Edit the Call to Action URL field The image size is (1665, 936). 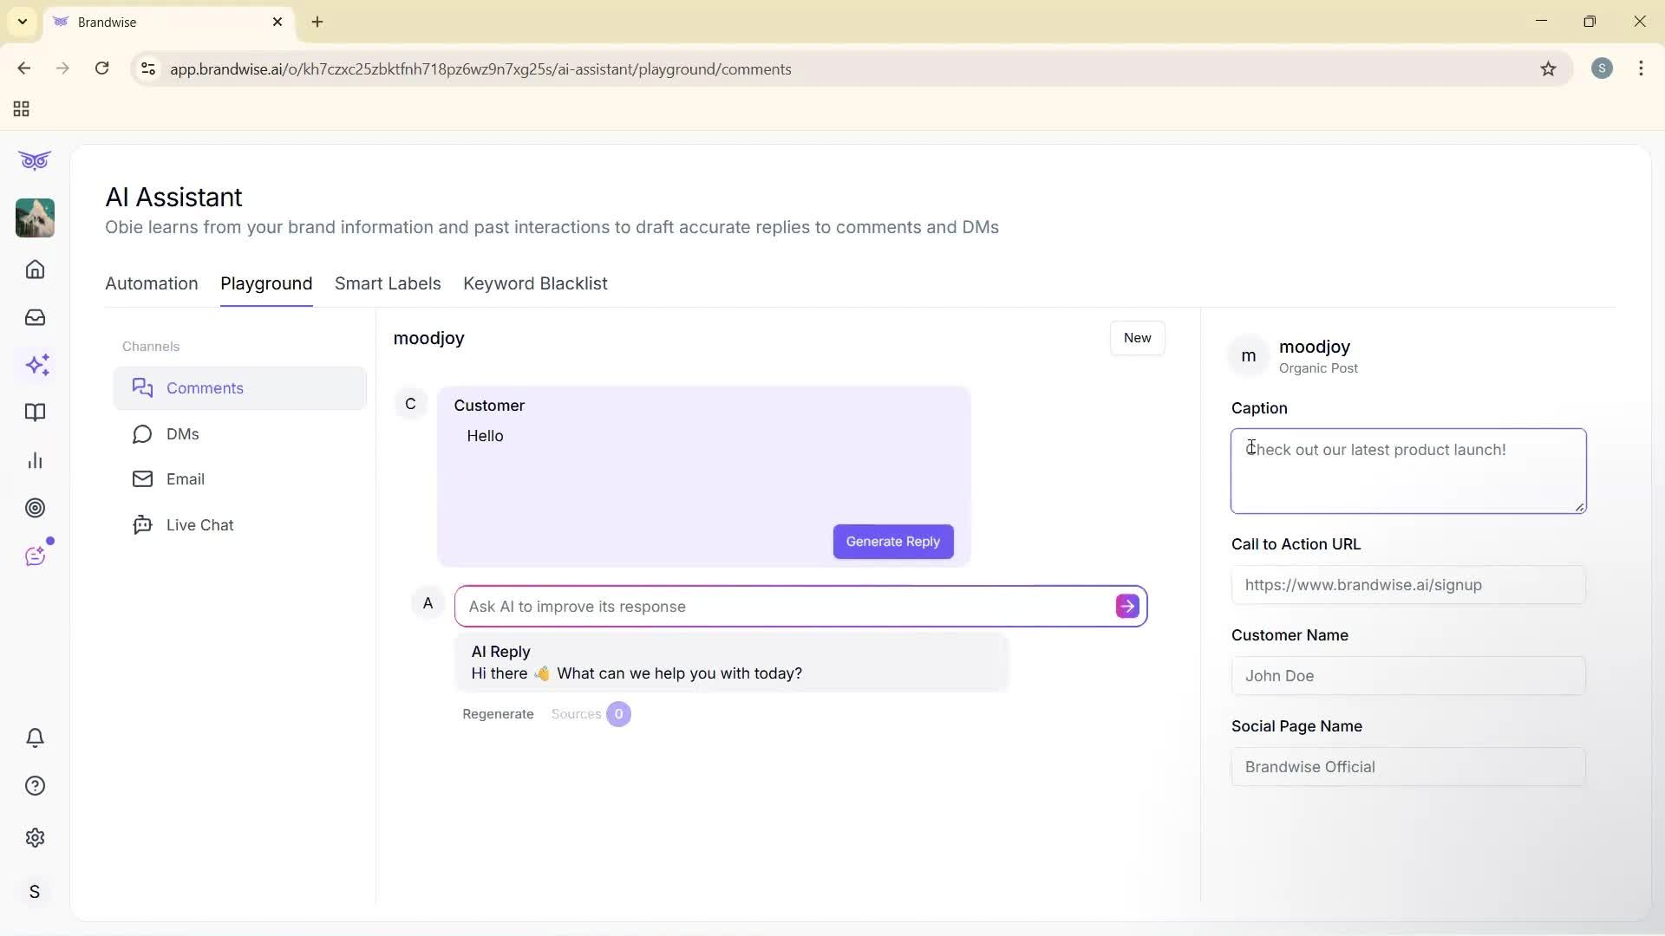coord(1407,585)
